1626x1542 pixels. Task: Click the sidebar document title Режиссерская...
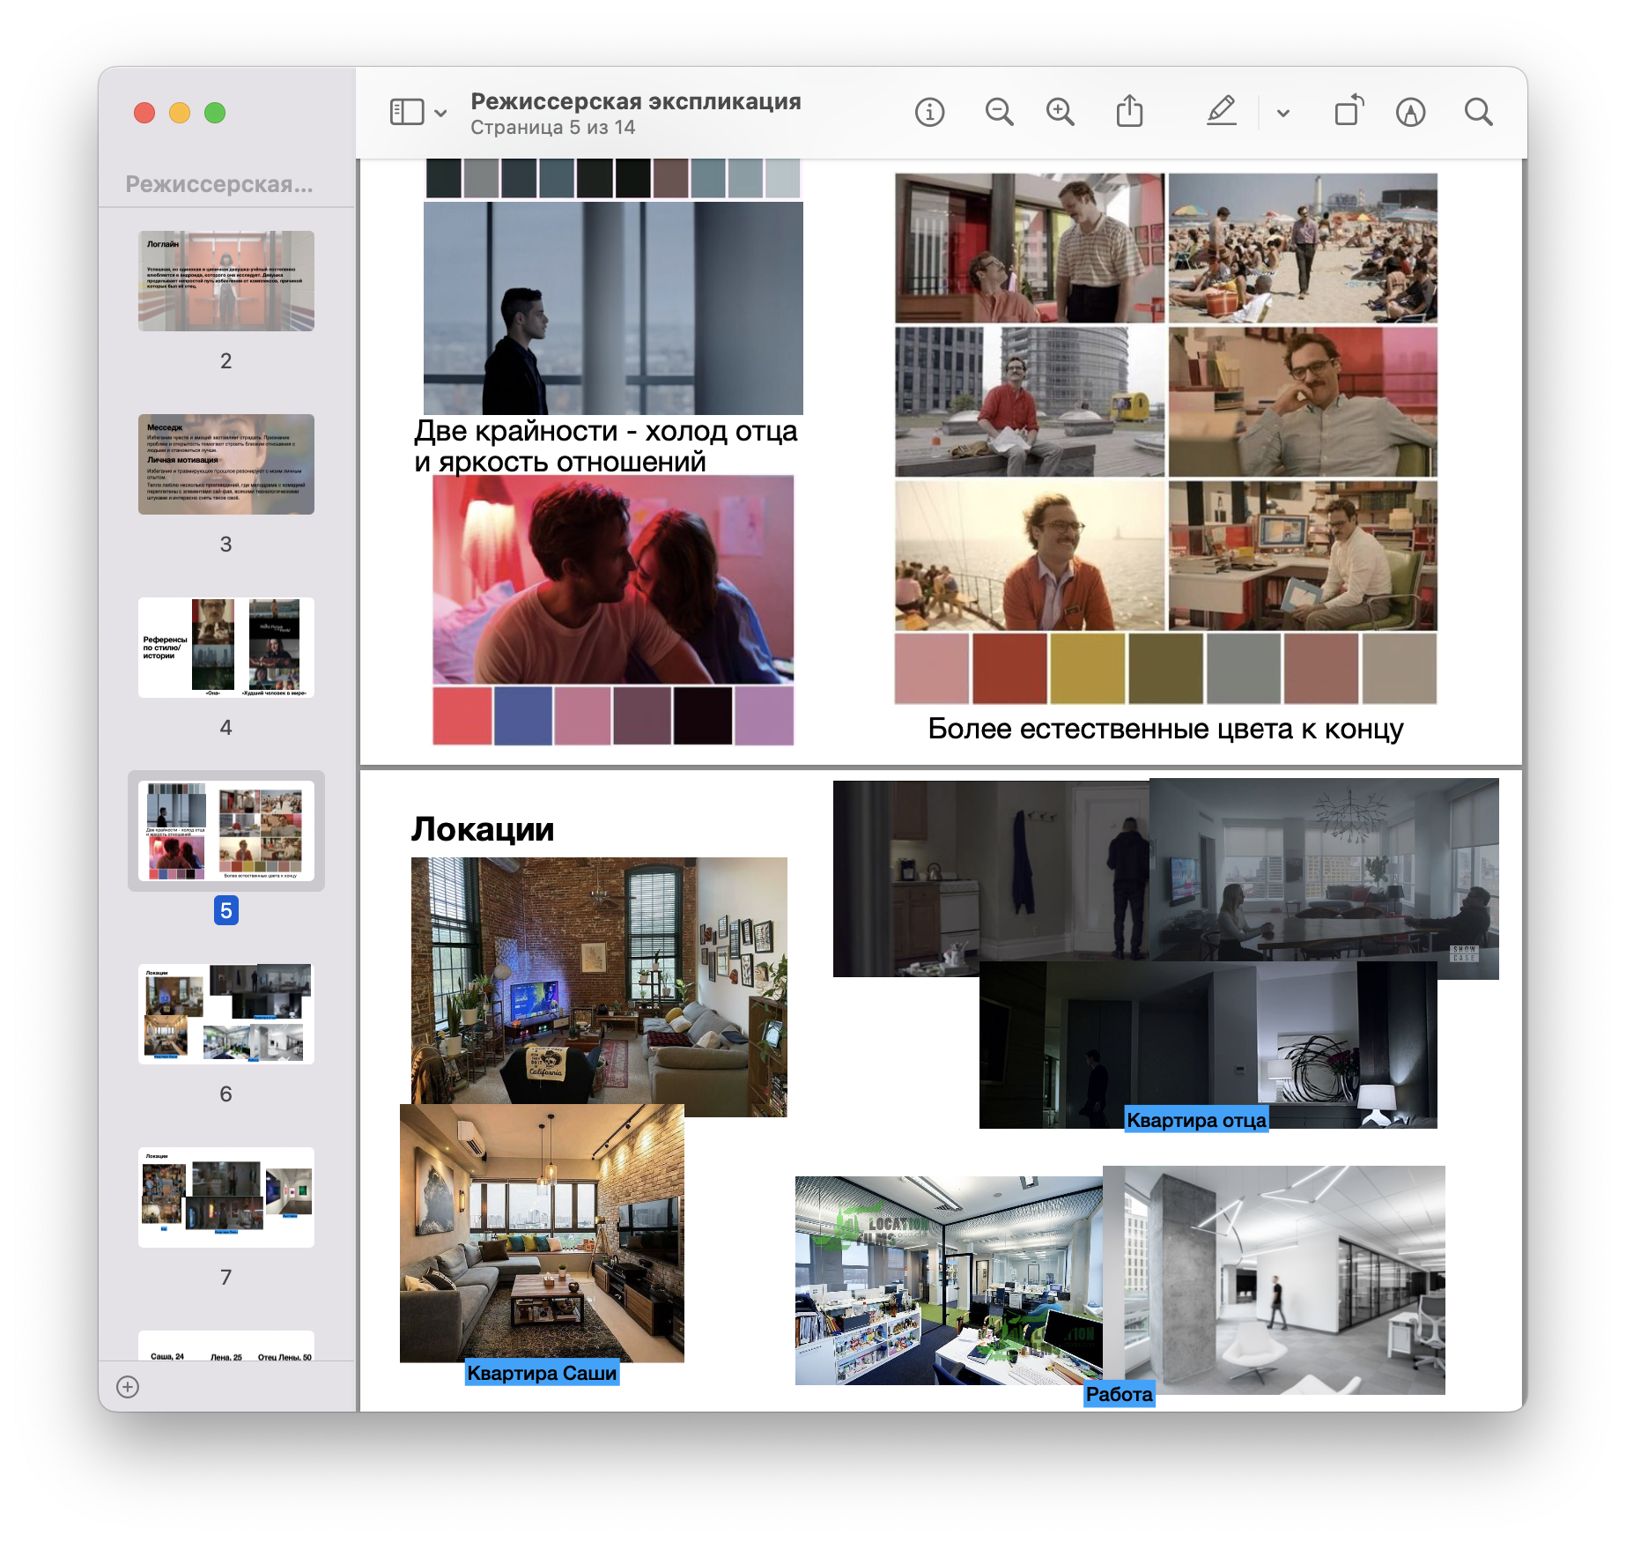click(x=218, y=184)
